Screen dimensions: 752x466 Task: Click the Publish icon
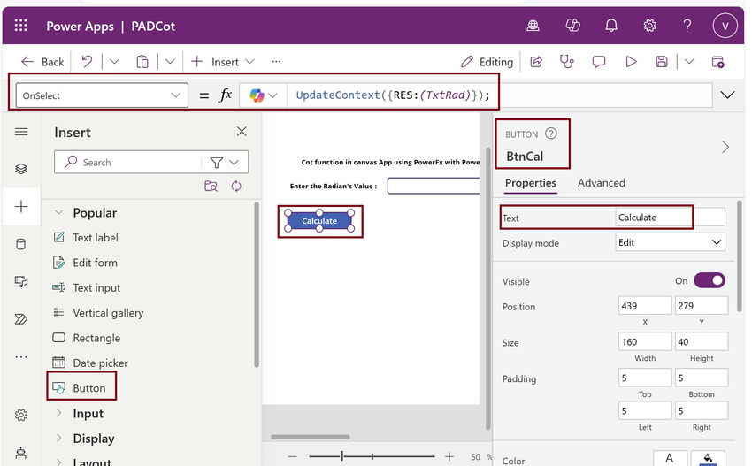(x=718, y=62)
